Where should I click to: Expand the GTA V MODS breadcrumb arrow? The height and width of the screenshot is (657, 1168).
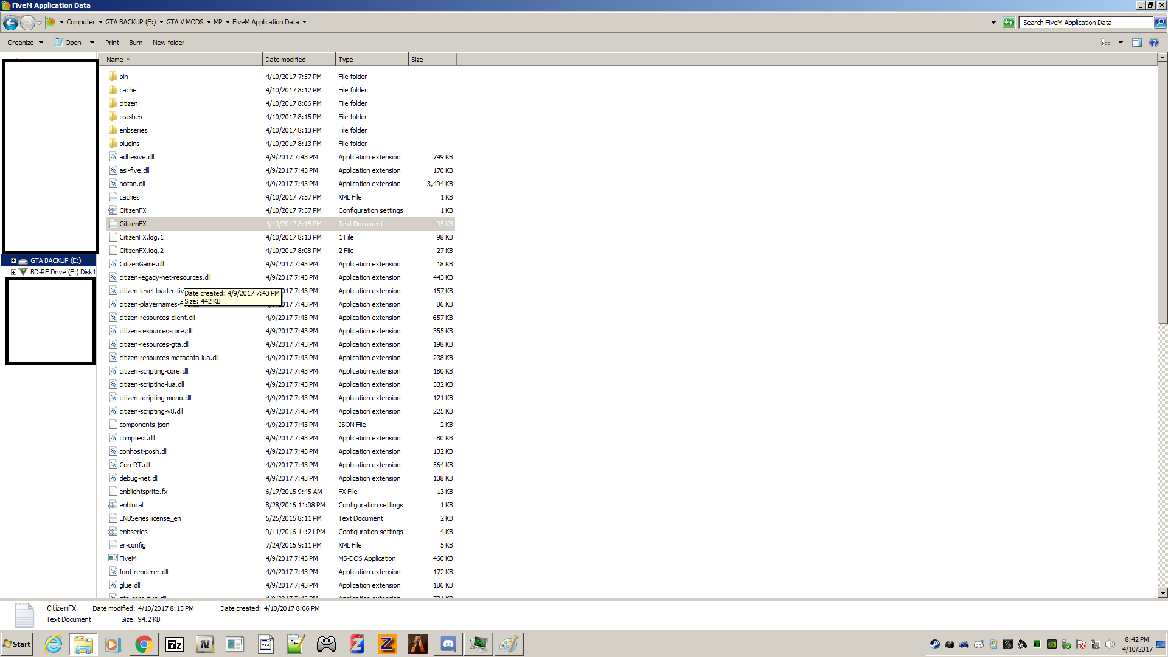tap(209, 23)
